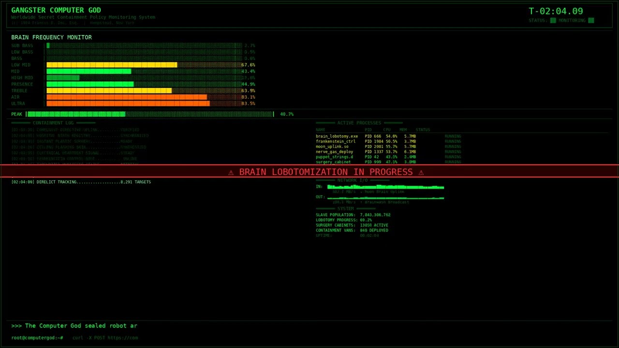Viewport: 619px width, 348px height.
Task: Click the 83.5% ULTRA value
Action: point(248,103)
